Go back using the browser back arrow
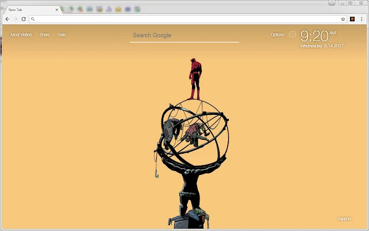 coord(7,19)
